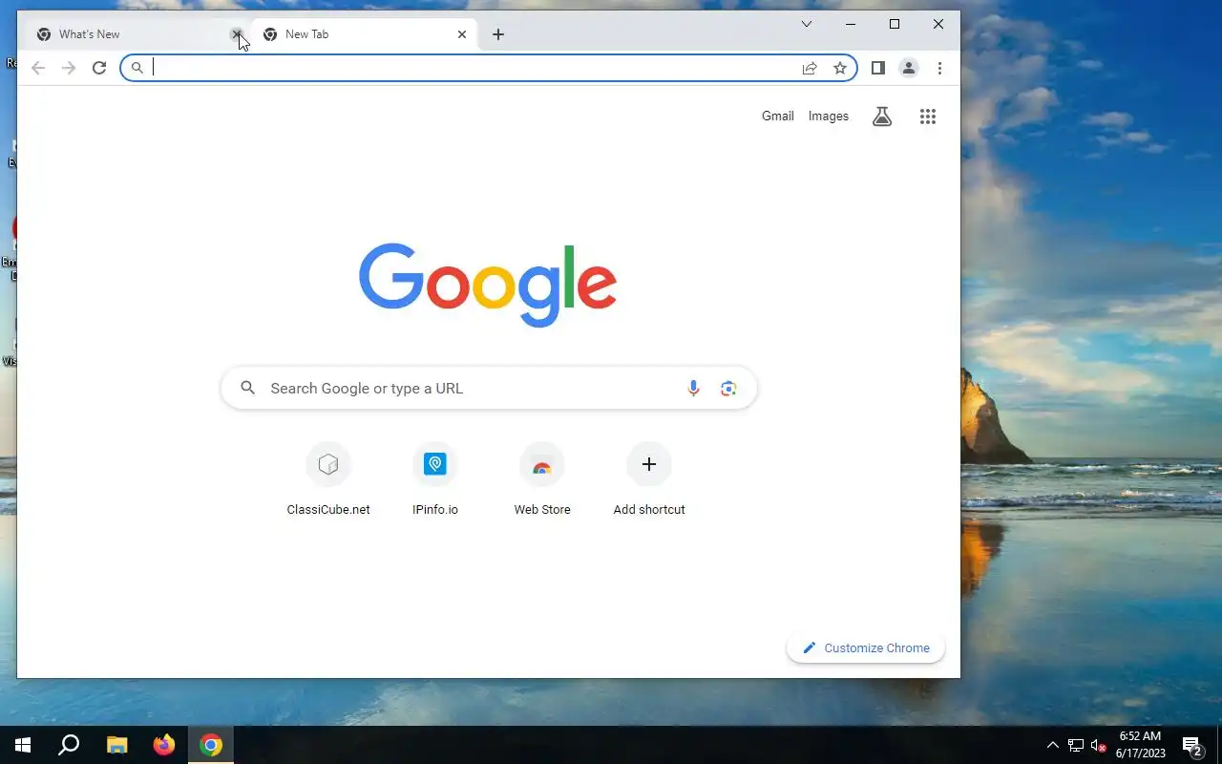Reload the current page
The image size is (1222, 764).
click(99, 68)
